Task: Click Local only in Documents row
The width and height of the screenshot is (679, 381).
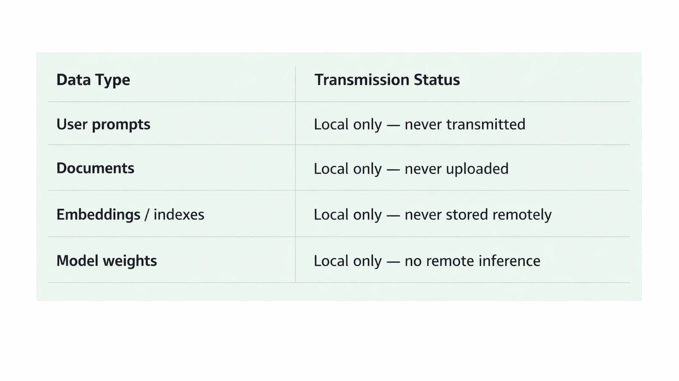Action: [x=348, y=169]
